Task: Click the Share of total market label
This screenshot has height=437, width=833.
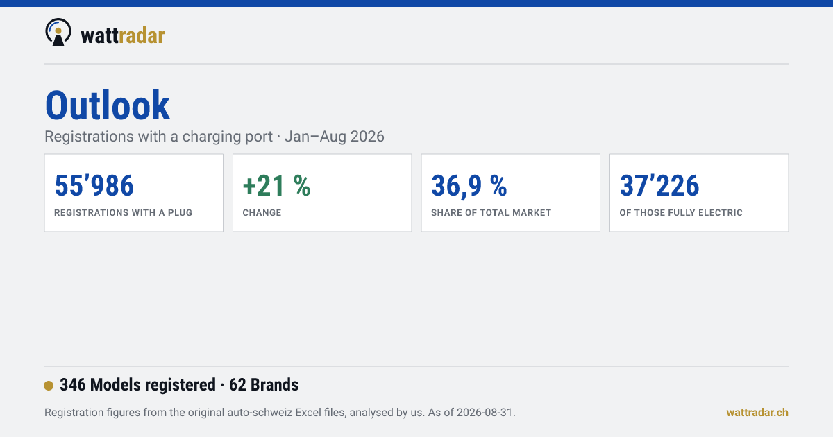Action: 491,213
